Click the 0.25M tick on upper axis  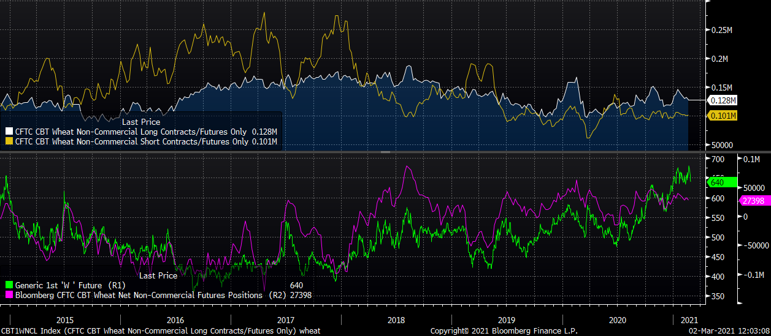(x=721, y=30)
